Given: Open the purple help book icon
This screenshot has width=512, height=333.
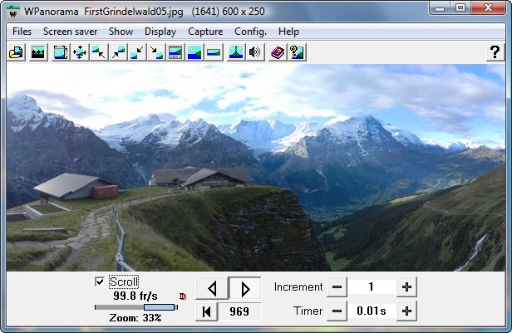Looking at the screenshot, I should (x=277, y=52).
